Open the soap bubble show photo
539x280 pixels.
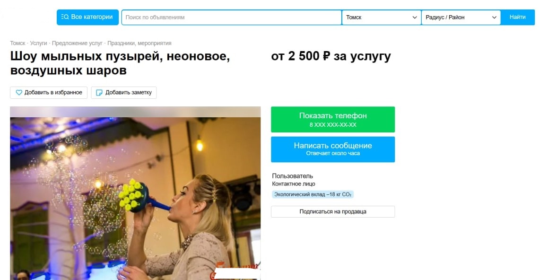coord(135,193)
